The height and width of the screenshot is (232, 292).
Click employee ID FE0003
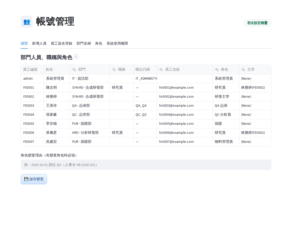[x=32, y=106]
